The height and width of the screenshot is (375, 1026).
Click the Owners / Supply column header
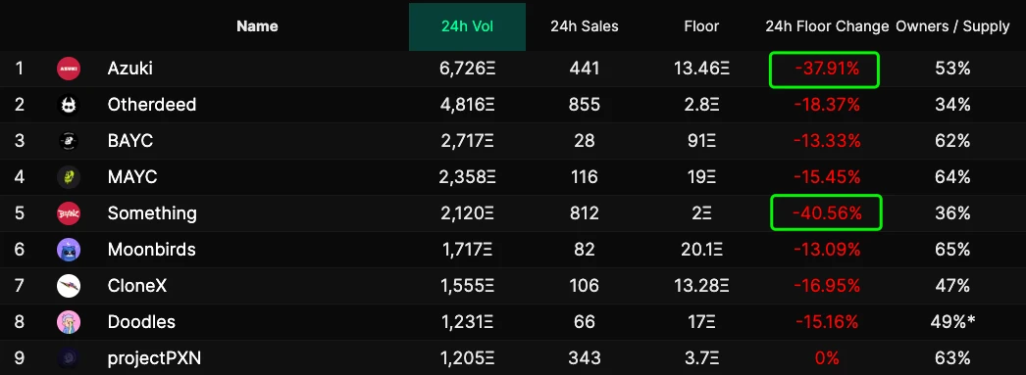(952, 26)
